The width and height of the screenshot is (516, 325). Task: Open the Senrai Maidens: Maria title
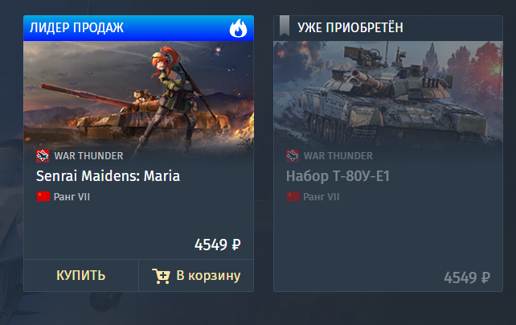point(108,176)
